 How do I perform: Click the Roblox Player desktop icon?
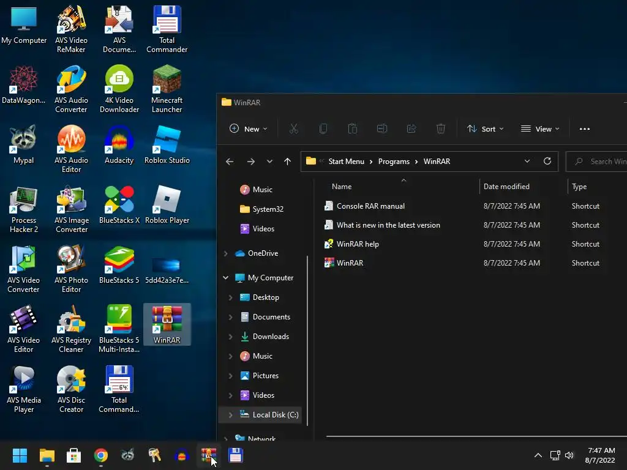coord(167,204)
